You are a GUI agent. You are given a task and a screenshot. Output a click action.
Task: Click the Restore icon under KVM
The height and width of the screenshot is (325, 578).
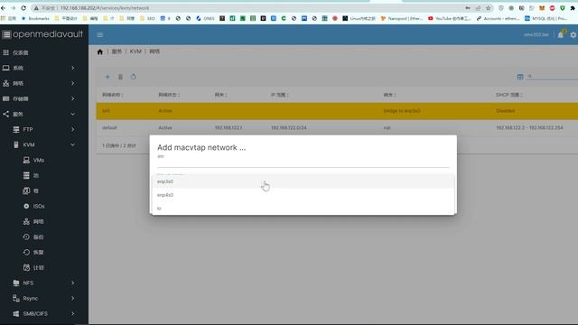(x=26, y=252)
